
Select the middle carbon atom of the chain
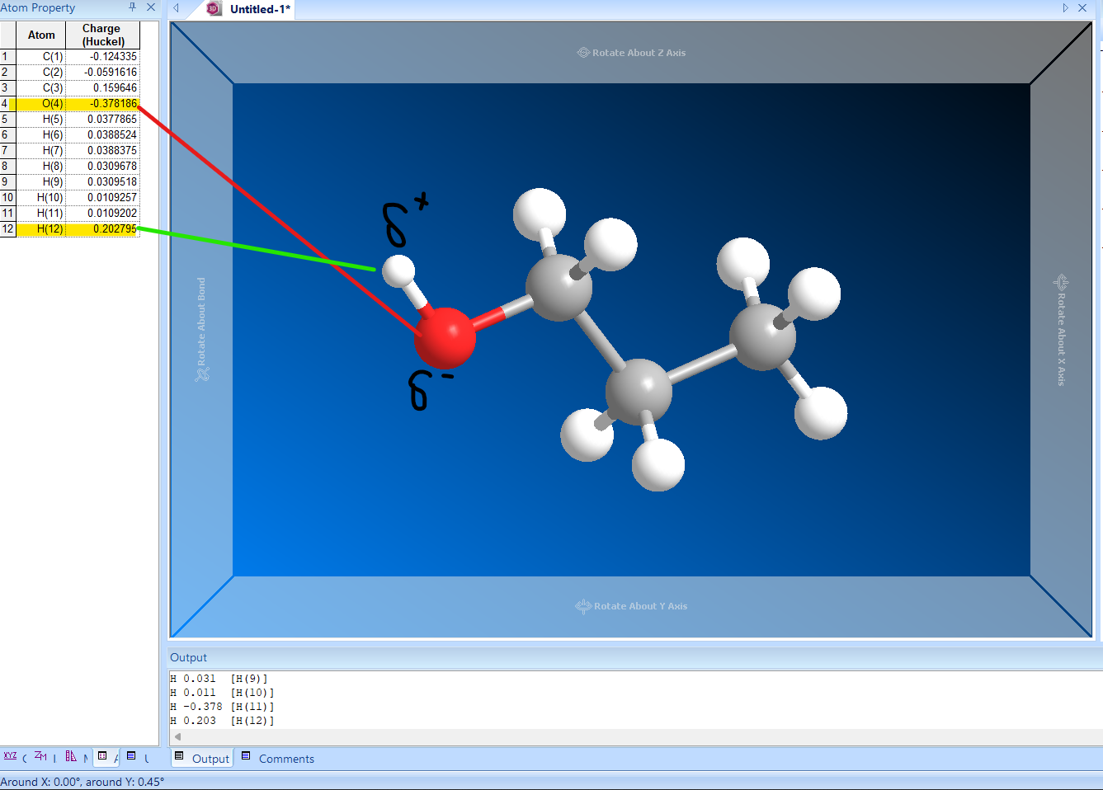(639, 391)
